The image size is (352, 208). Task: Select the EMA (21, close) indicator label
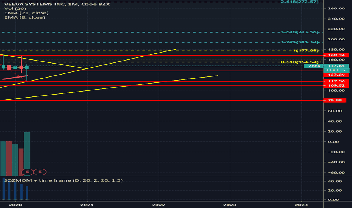click(26, 13)
